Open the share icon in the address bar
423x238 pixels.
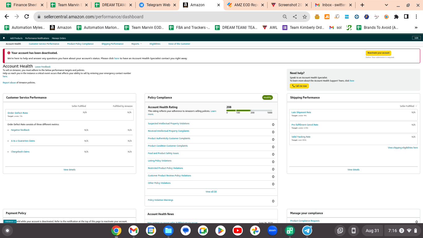pyautogui.click(x=295, y=17)
